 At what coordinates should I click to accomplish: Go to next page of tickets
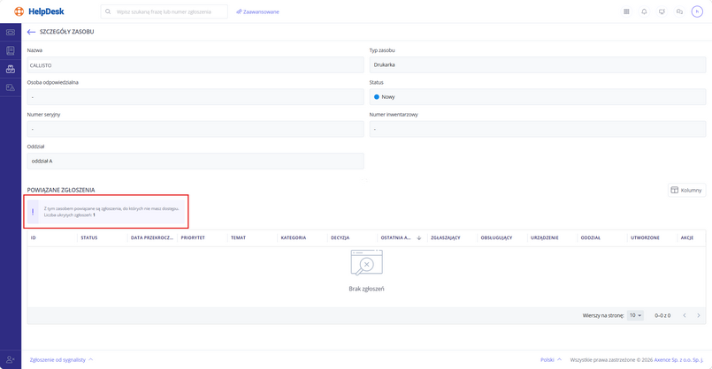click(699, 315)
